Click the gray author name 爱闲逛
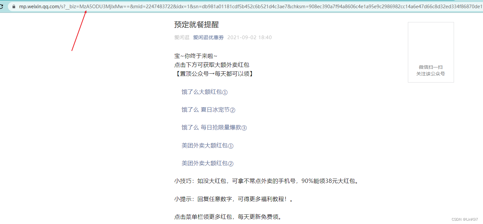The width and height of the screenshot is (483, 224). point(182,37)
